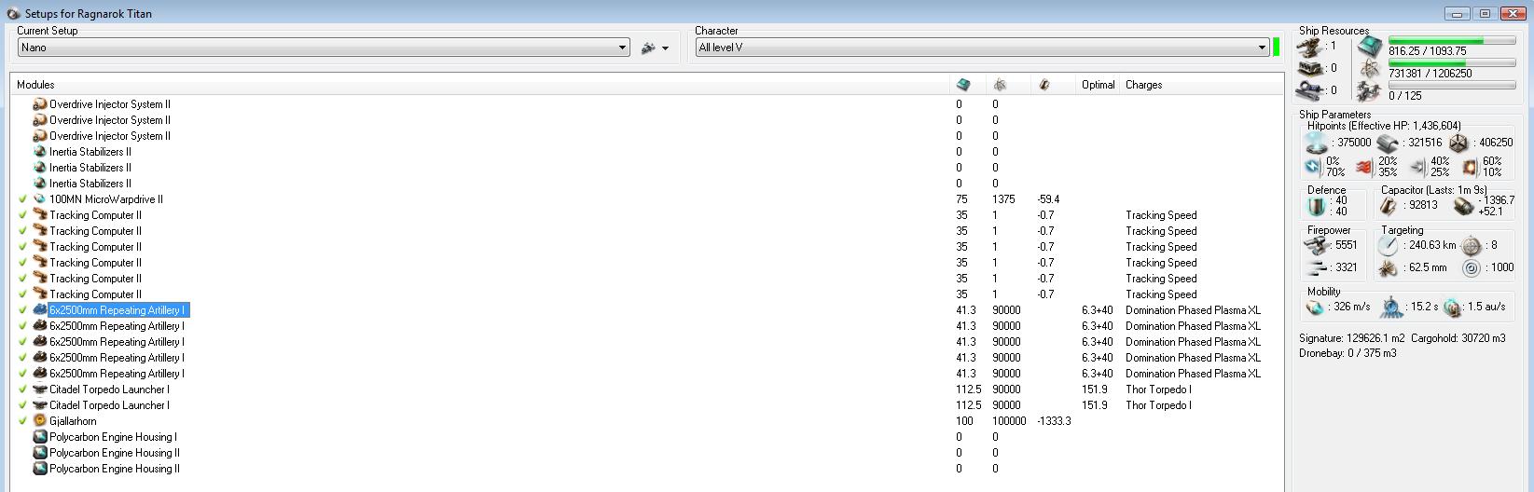Screen dimensions: 1534x492
Task: Click the max targets icon next to 8
Action: pyautogui.click(x=1472, y=245)
